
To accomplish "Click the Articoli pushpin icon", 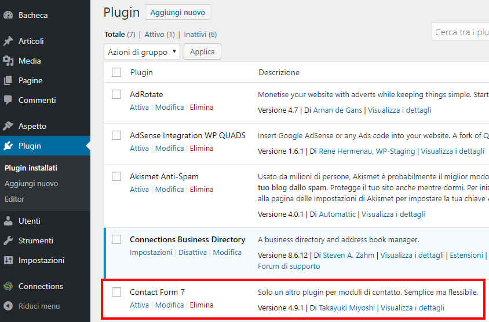I will click(8, 41).
